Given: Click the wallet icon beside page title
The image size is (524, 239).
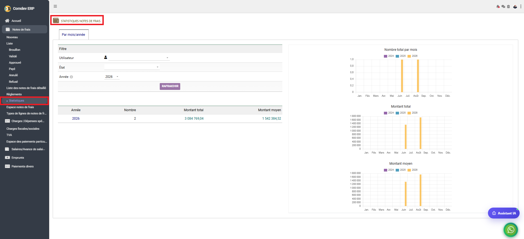Looking at the screenshot, I should click(56, 20).
